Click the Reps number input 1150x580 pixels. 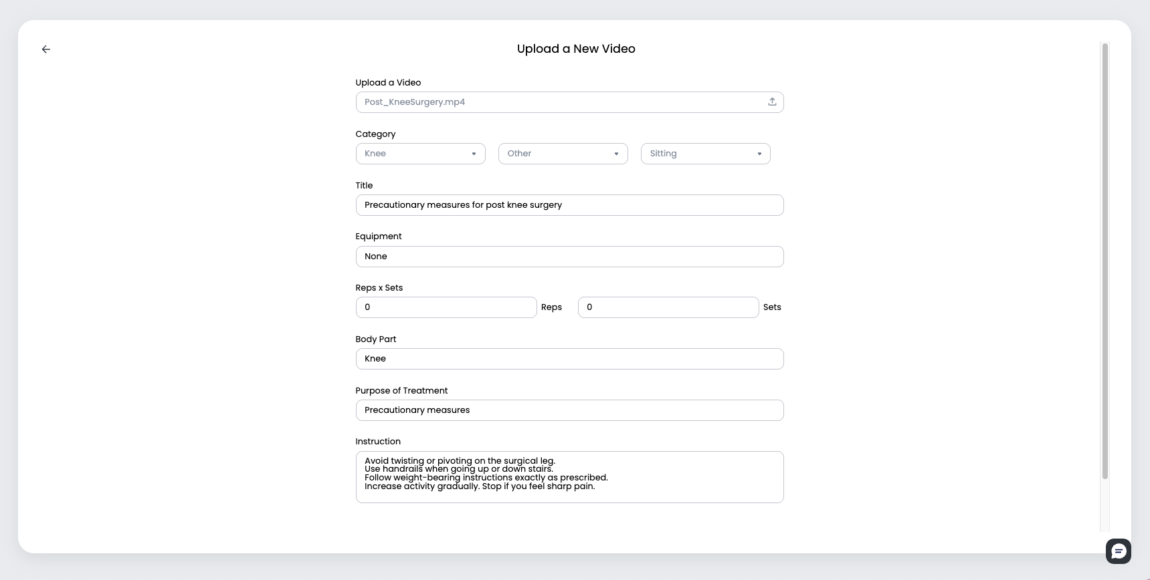pos(446,307)
